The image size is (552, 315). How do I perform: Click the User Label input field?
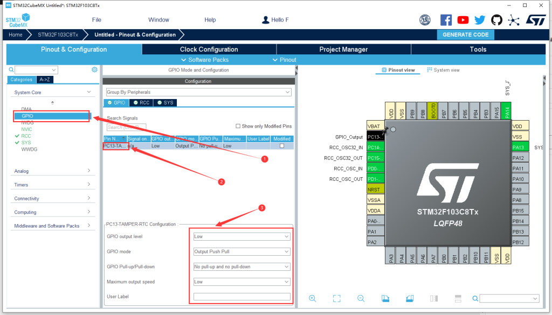coord(241,297)
